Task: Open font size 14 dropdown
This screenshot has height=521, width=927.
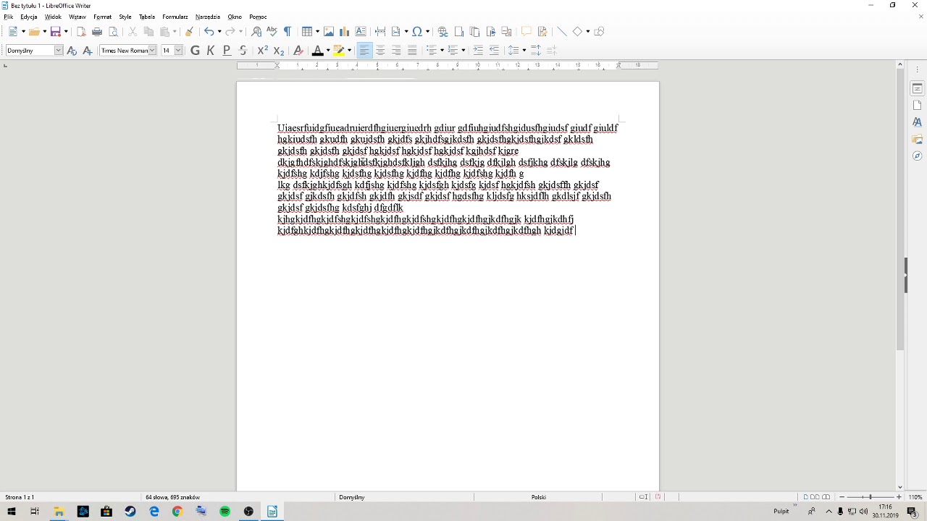Action: click(x=178, y=51)
